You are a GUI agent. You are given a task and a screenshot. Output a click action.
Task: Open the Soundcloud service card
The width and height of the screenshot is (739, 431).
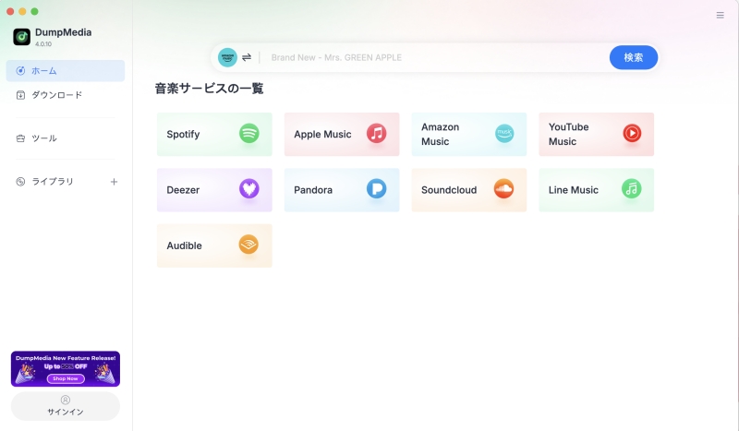[x=469, y=190]
